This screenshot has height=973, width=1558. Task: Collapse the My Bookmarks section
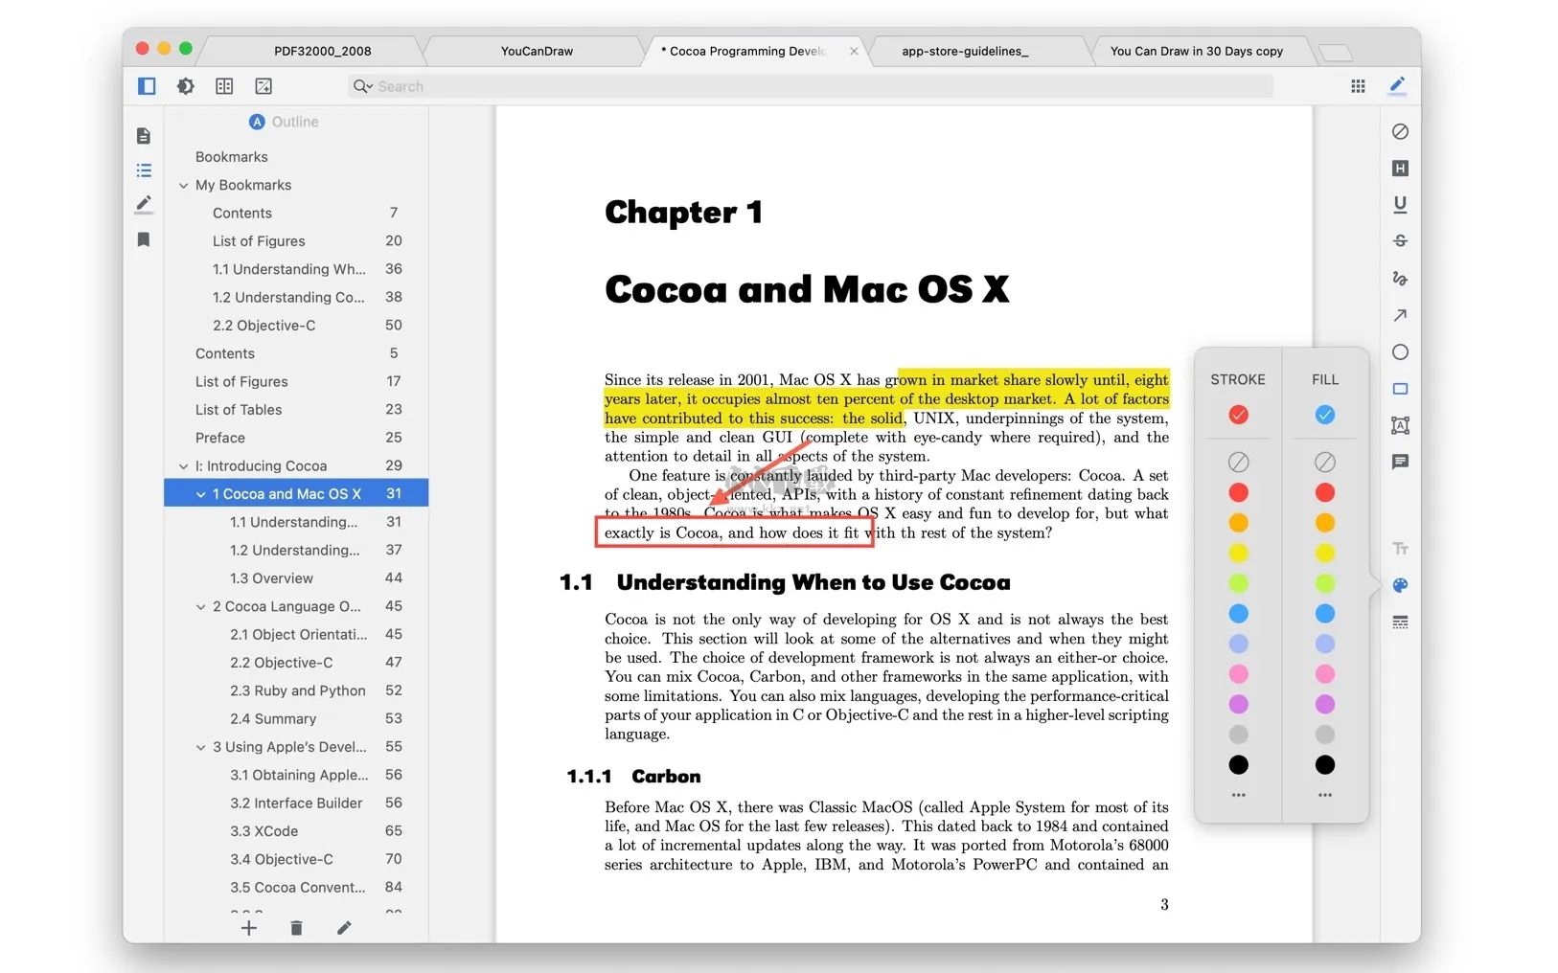183,185
